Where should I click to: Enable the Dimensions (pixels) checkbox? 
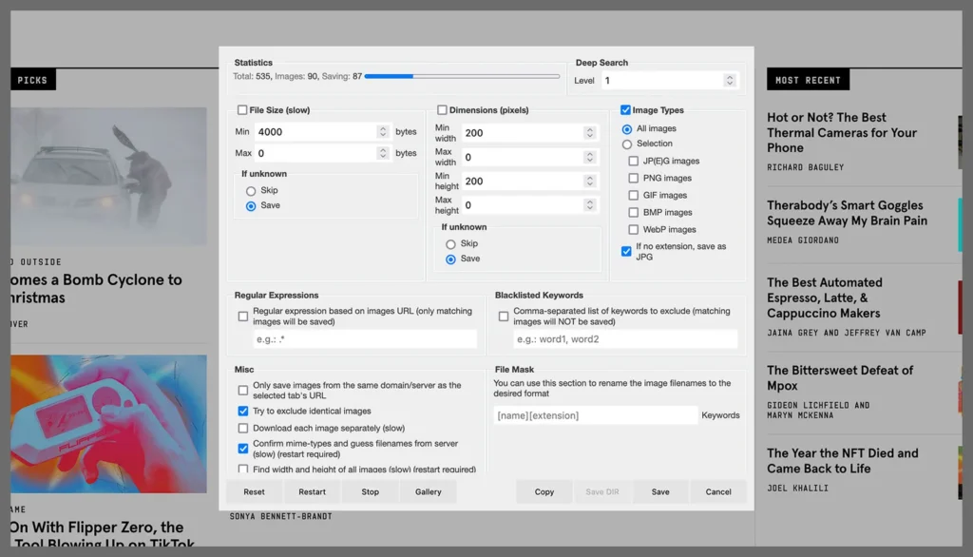tap(442, 110)
